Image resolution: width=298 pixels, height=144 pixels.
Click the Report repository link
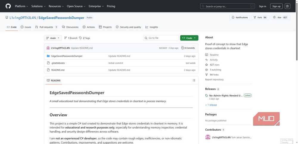click(x=214, y=79)
